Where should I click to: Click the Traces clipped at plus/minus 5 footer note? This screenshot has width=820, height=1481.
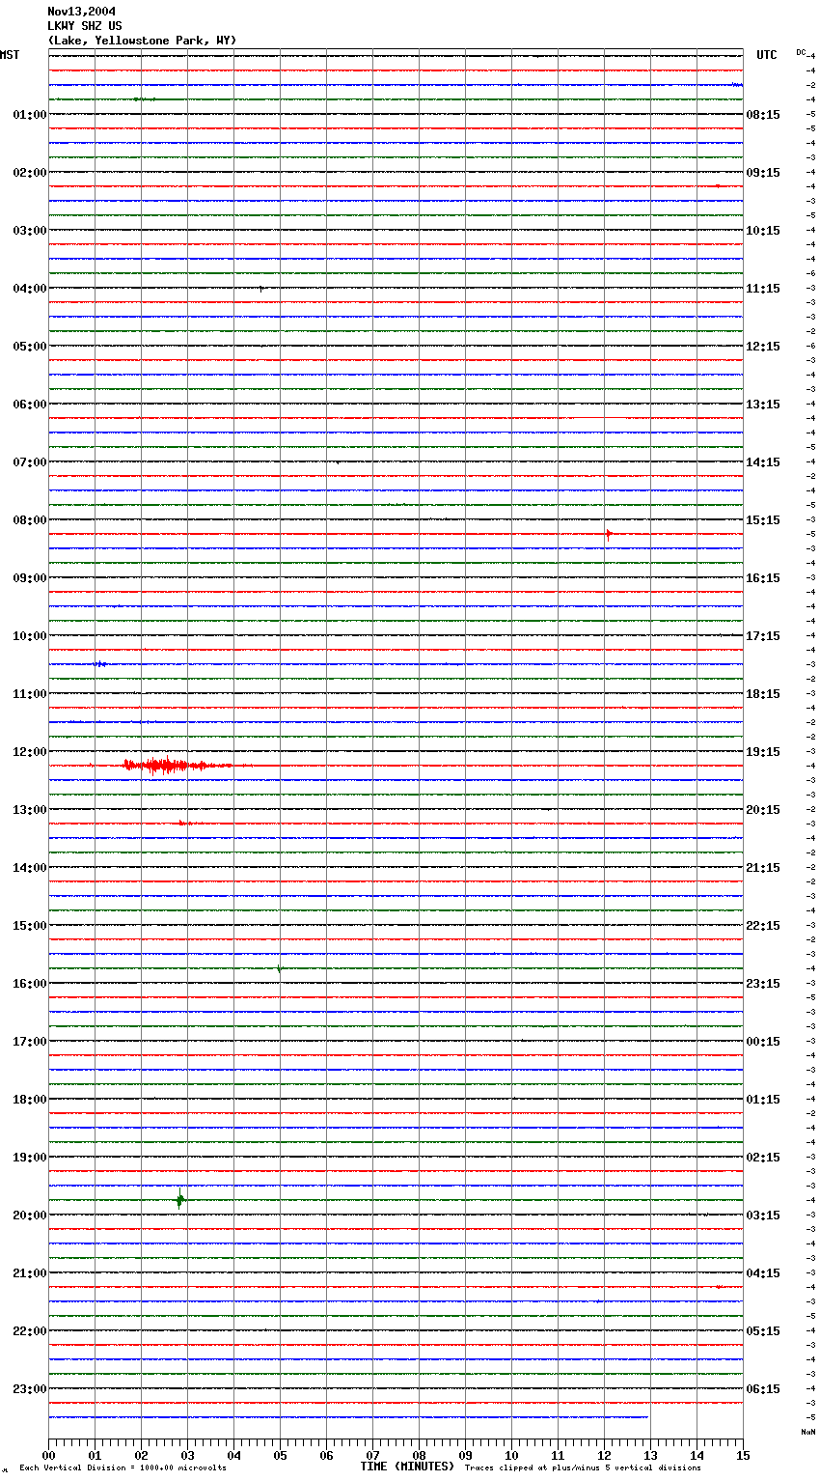click(x=583, y=1468)
